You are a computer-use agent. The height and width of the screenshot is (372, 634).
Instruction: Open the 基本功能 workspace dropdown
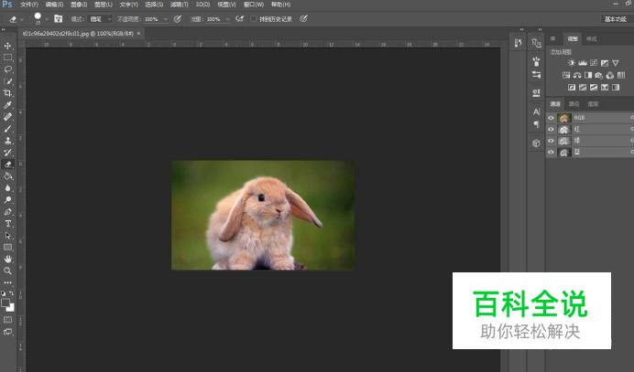pyautogui.click(x=616, y=18)
